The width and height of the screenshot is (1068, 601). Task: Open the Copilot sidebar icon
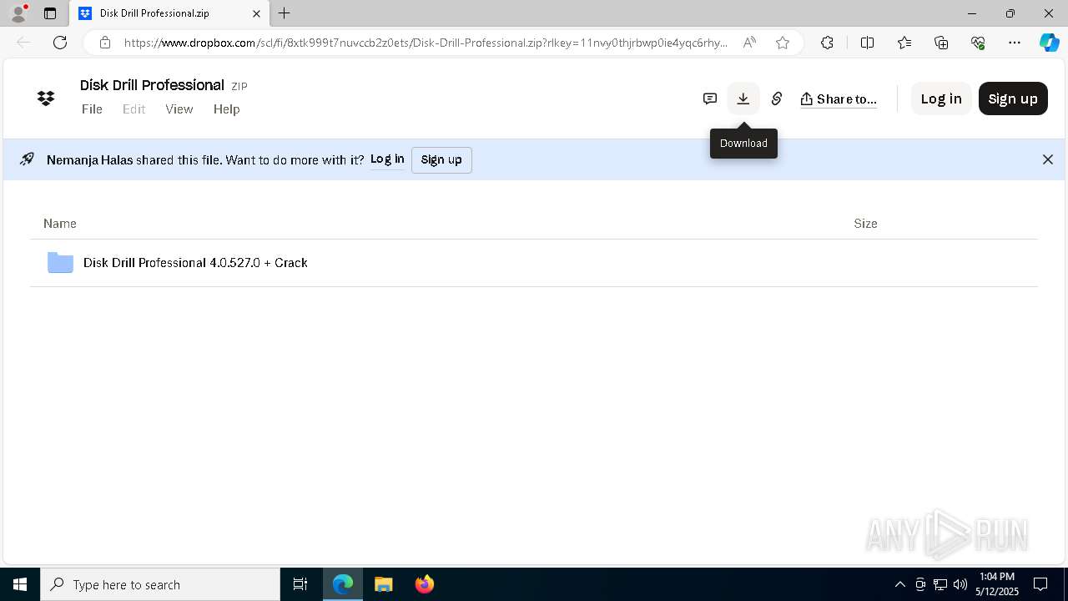(x=1049, y=43)
